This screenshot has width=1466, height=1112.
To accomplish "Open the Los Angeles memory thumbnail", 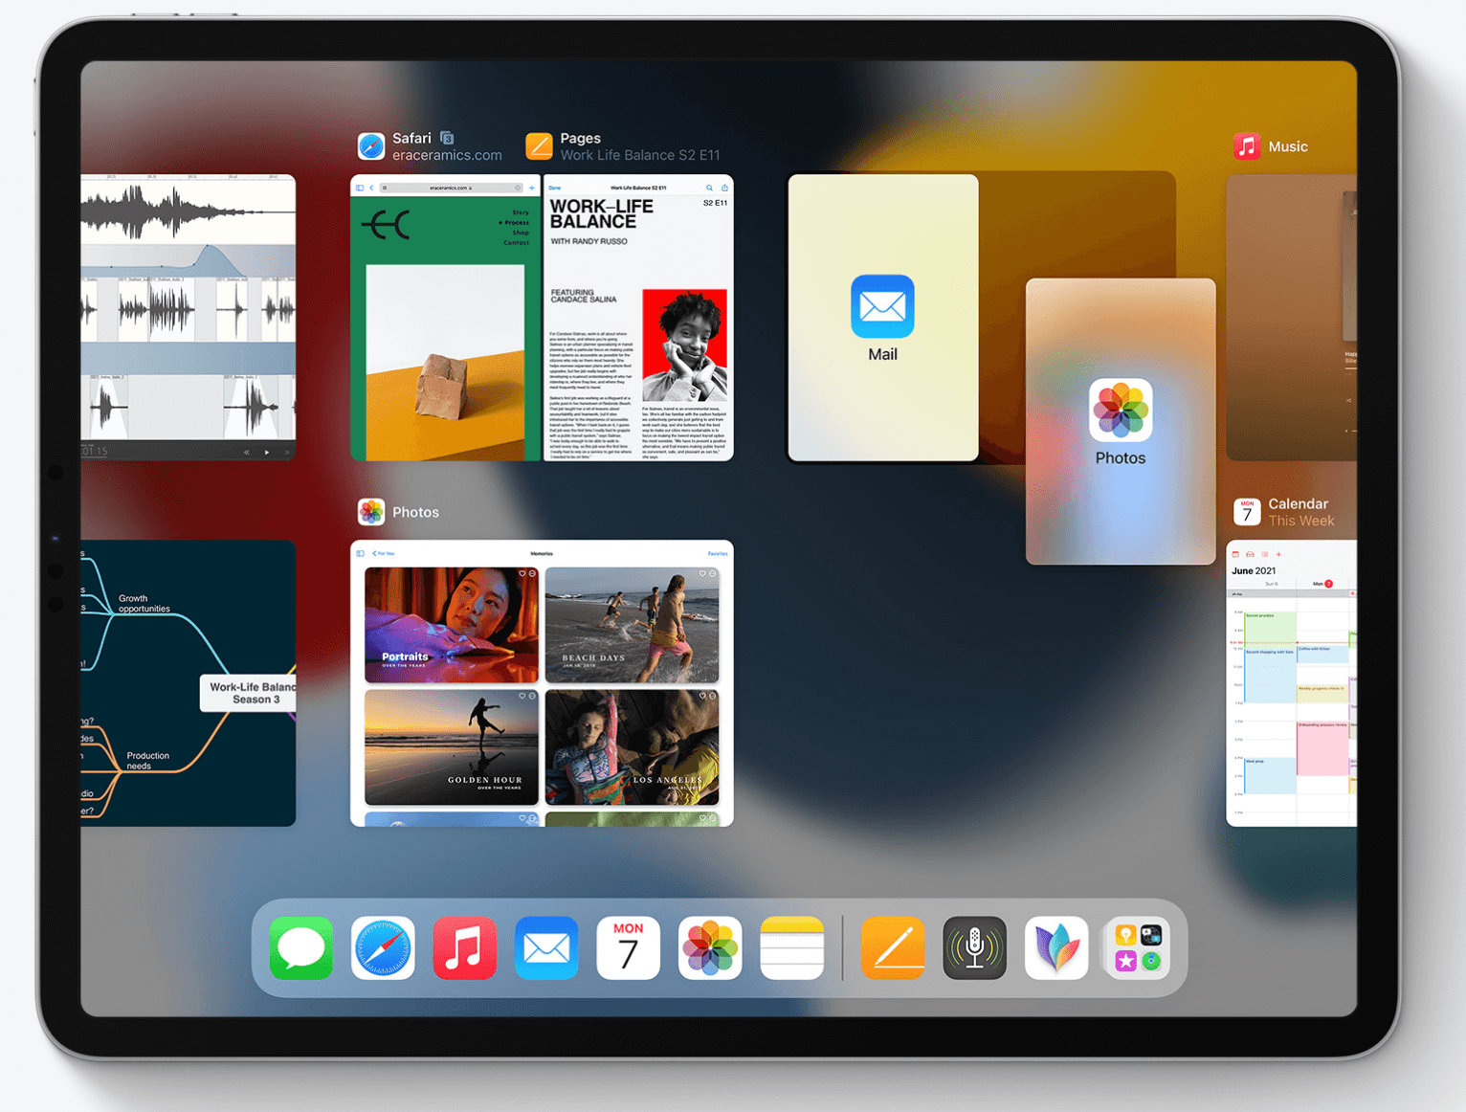I will (632, 747).
